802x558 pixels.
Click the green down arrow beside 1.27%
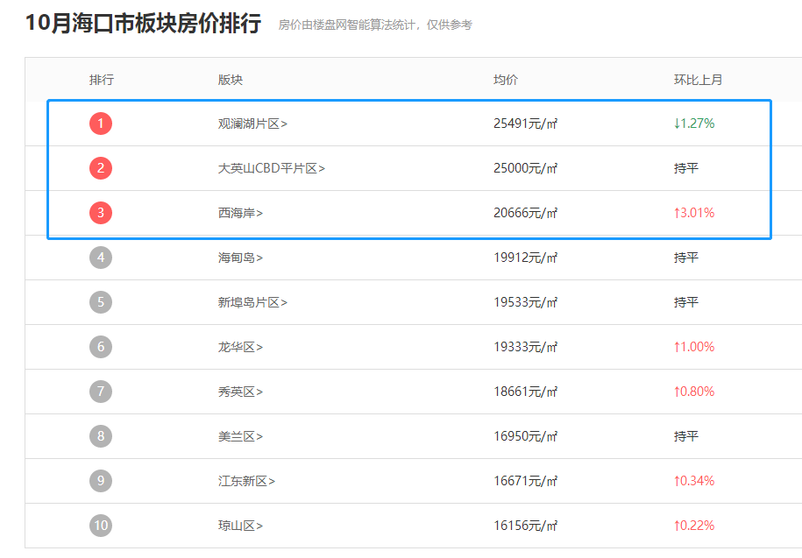coord(677,124)
